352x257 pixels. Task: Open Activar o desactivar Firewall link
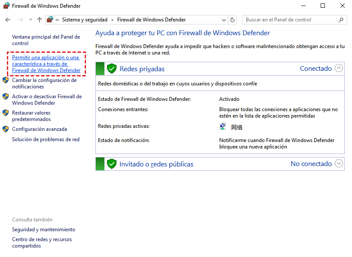[46, 100]
